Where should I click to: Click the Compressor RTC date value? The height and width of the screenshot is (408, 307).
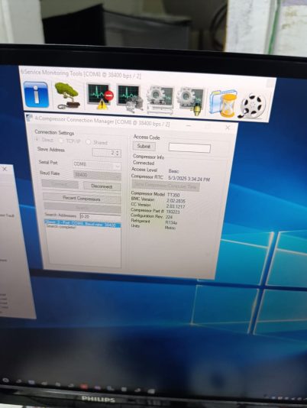[189, 179]
